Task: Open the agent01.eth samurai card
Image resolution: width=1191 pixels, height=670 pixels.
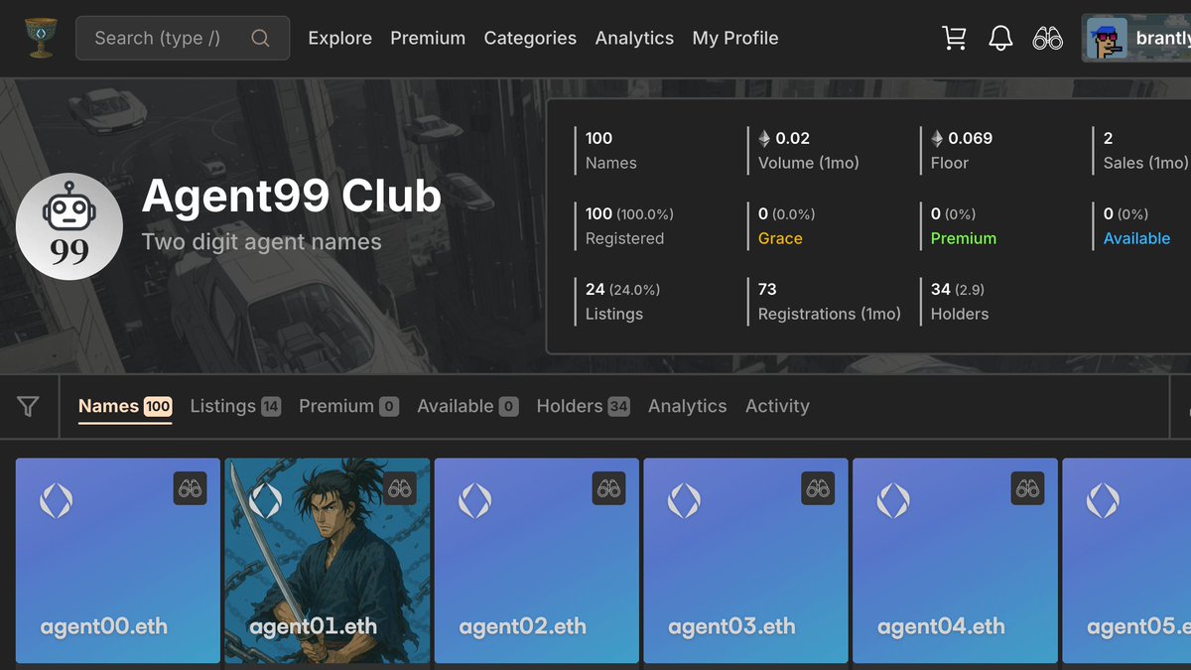Action: [328, 561]
